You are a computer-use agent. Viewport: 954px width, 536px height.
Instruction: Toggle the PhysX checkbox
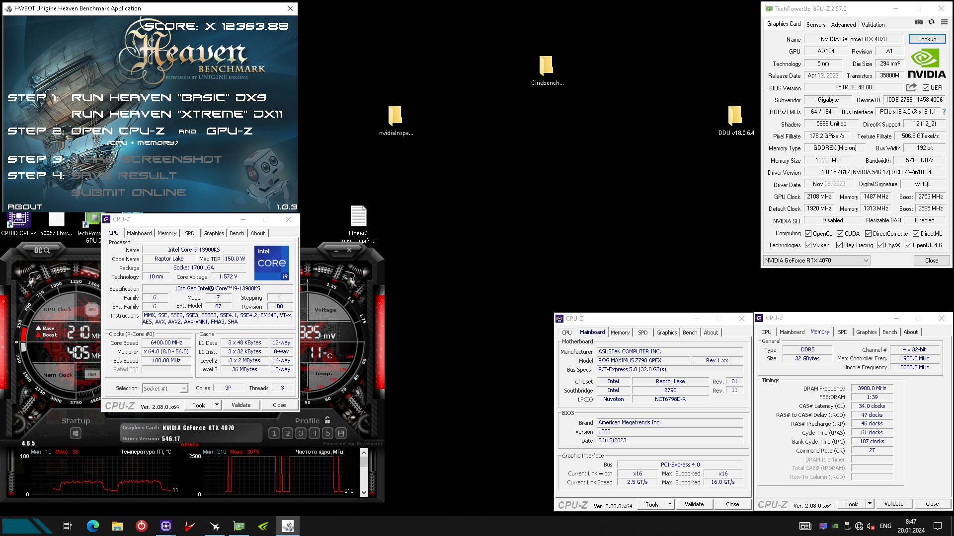coord(880,245)
